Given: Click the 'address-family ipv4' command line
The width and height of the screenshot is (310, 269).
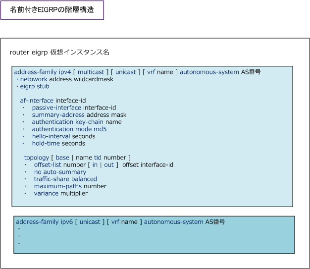Looking at the screenshot, I should pyautogui.click(x=137, y=72).
